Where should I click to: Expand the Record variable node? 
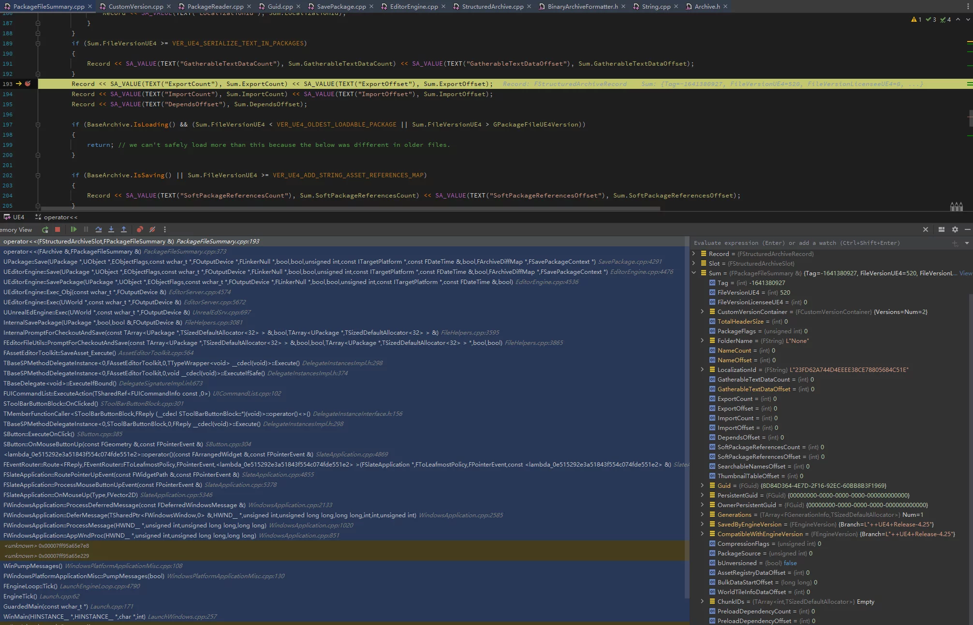click(x=694, y=254)
